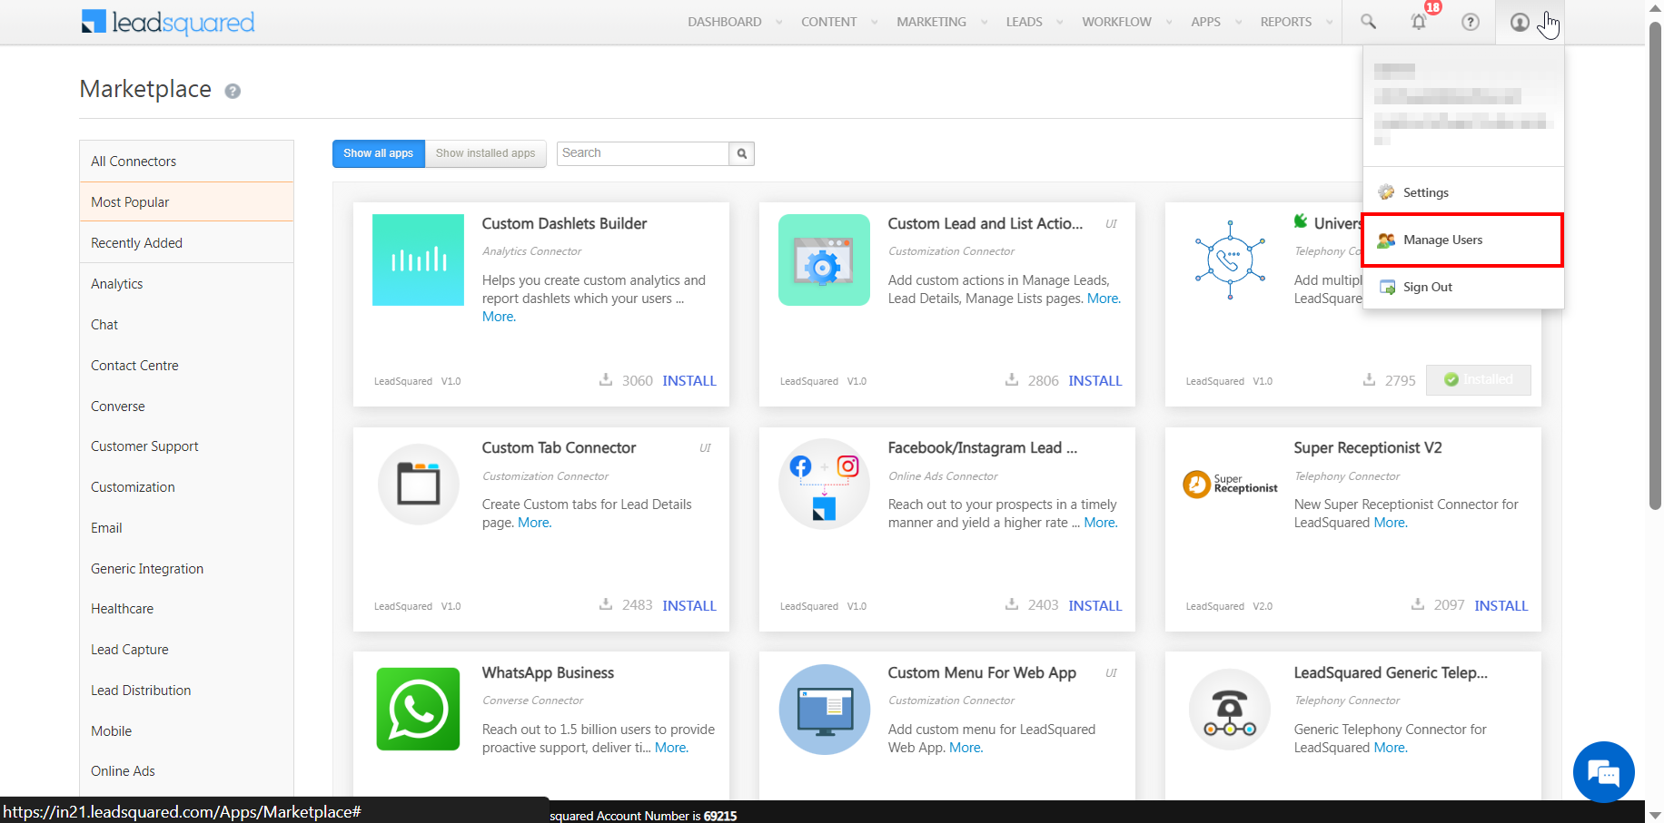
Task: Select Customer Support category
Action: click(x=186, y=446)
